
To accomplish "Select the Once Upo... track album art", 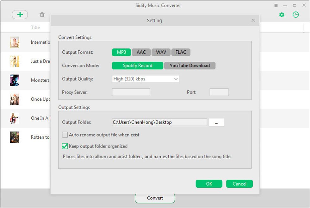I will pos(15,99).
